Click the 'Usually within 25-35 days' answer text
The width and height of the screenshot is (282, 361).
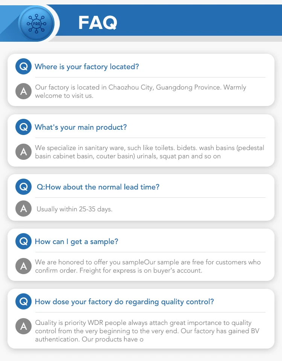[74, 209]
